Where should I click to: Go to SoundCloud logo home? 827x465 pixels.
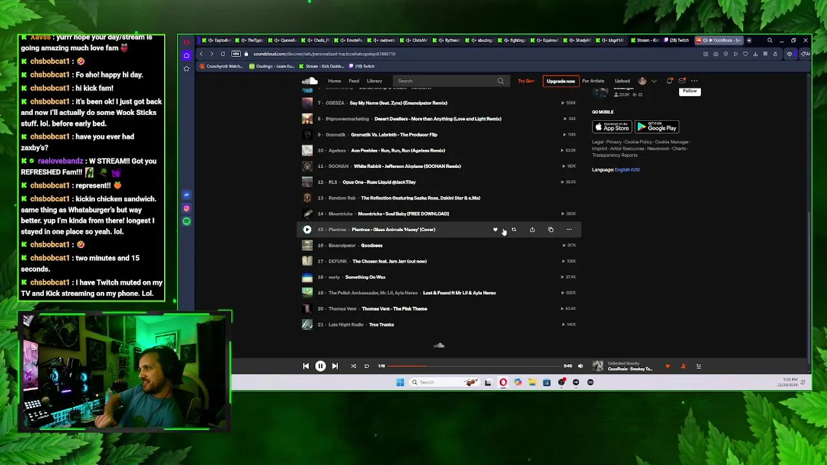[x=309, y=81]
